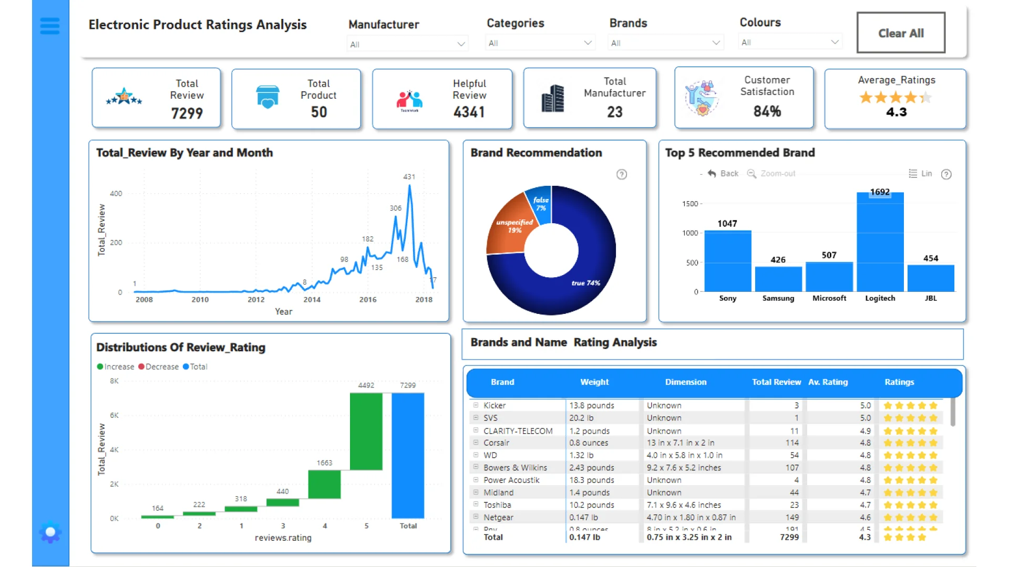Click the Total Manufacturer value 23
The image size is (1009, 567).
point(615,112)
